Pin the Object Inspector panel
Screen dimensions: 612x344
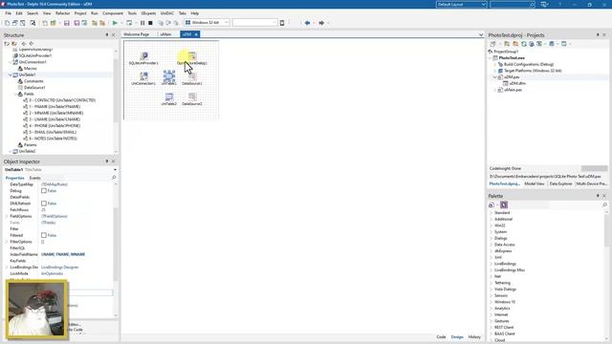107,161
